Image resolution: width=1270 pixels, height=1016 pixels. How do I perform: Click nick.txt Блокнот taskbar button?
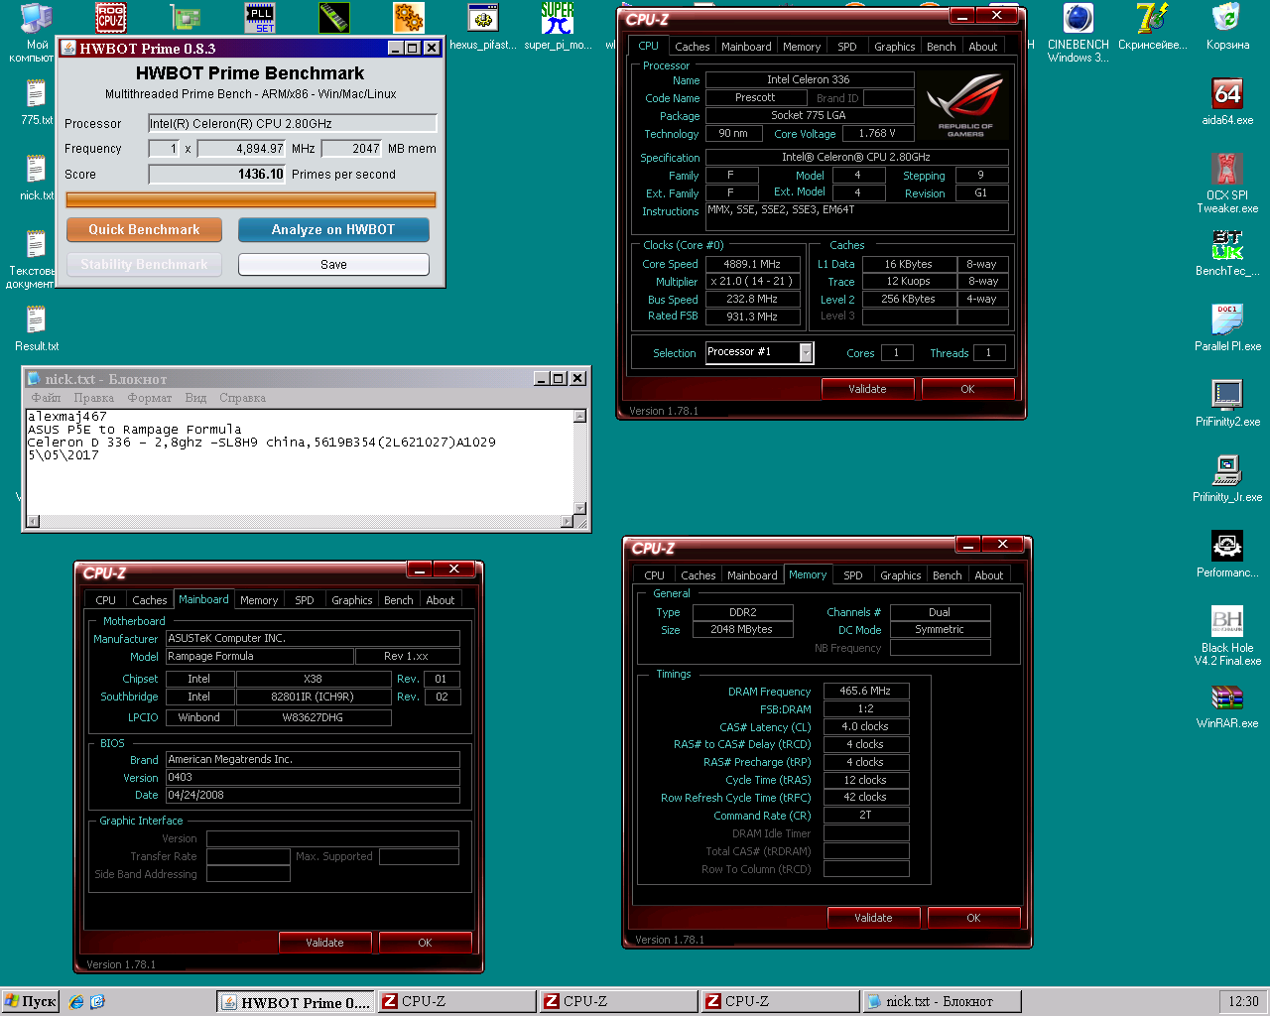tap(941, 1002)
